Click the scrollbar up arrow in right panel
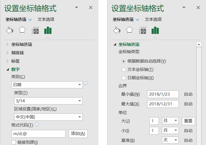The width and height of the screenshot is (206, 145). pyautogui.click(x=199, y=45)
